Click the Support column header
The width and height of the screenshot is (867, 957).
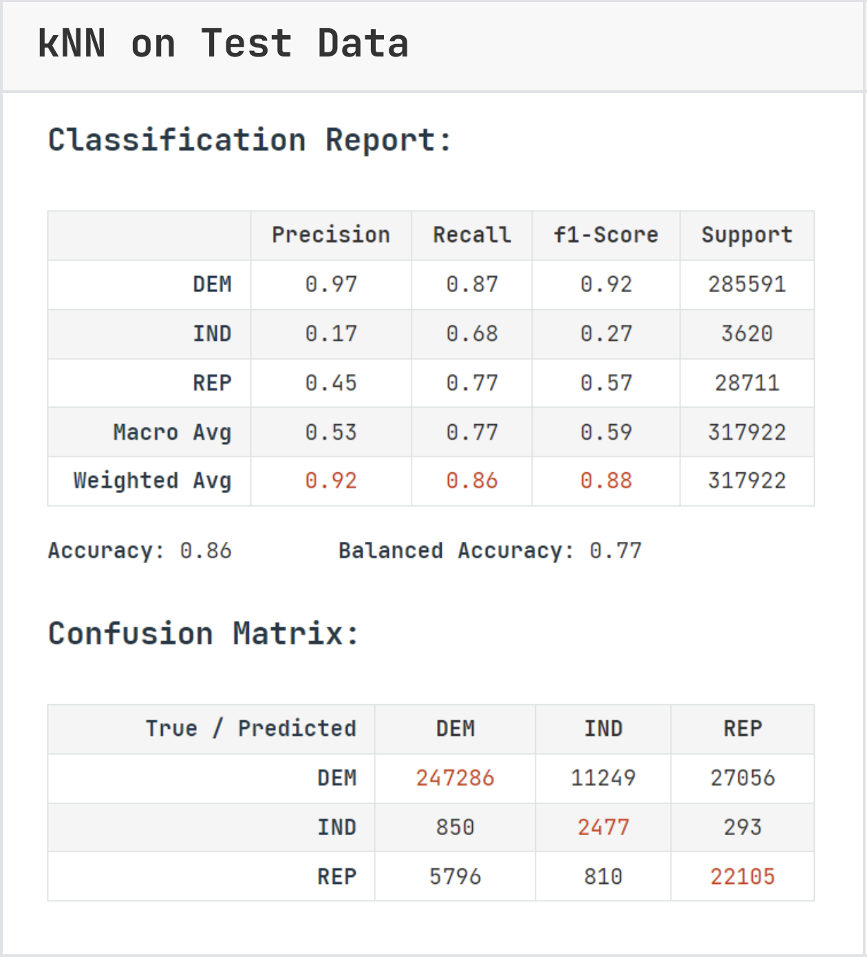click(747, 235)
